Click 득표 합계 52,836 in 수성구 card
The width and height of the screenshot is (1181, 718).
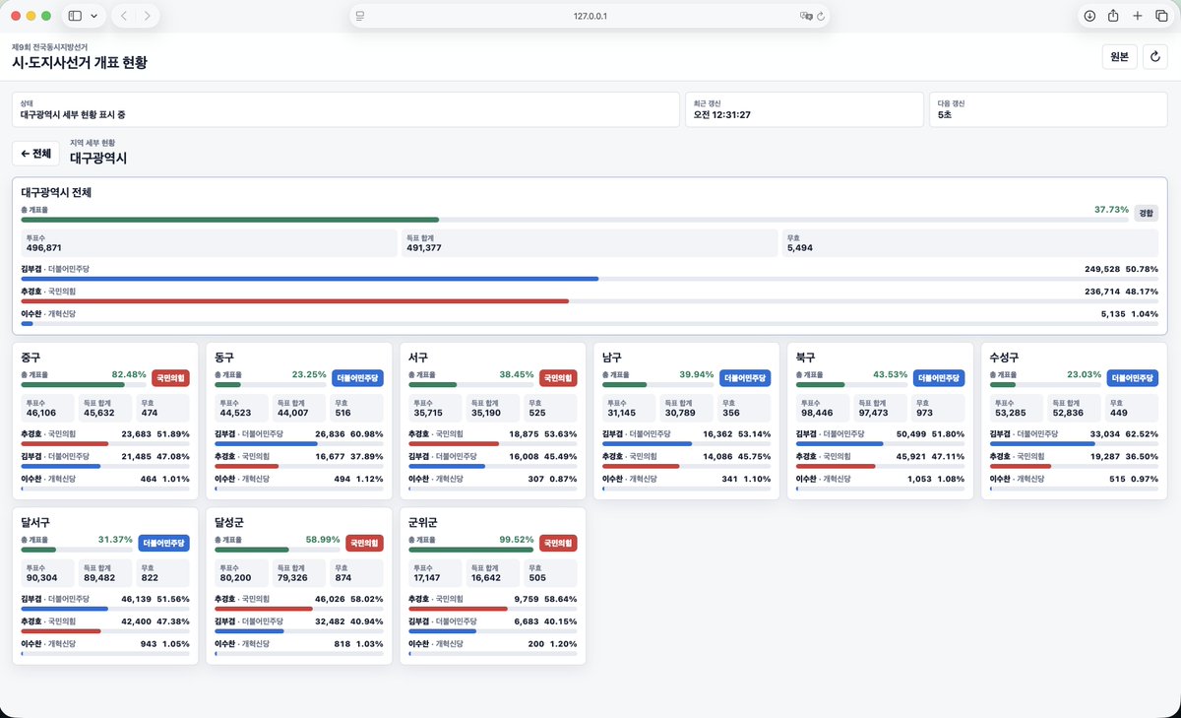(x=1076, y=408)
